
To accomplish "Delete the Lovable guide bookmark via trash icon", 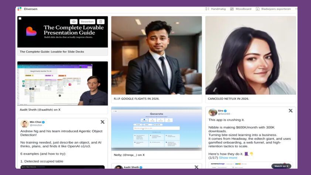I will point(101,22).
